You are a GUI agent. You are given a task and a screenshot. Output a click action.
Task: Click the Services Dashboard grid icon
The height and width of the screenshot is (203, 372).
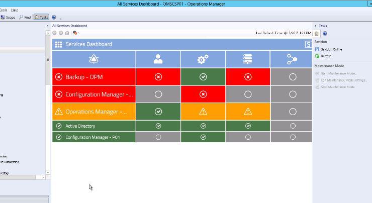pyautogui.click(x=58, y=44)
